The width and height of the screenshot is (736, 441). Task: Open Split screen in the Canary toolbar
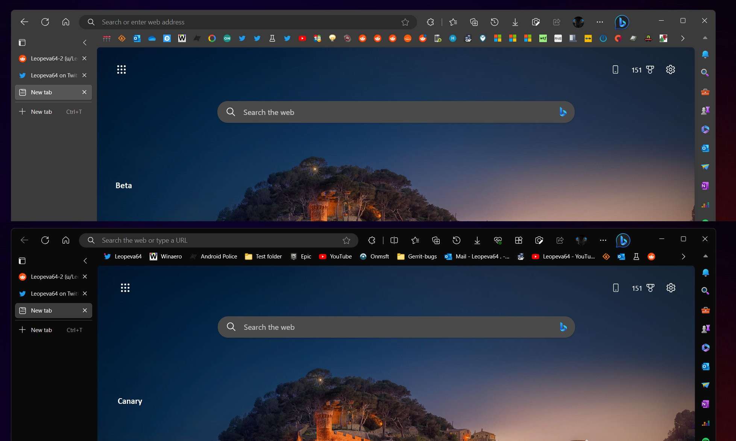pyautogui.click(x=394, y=240)
